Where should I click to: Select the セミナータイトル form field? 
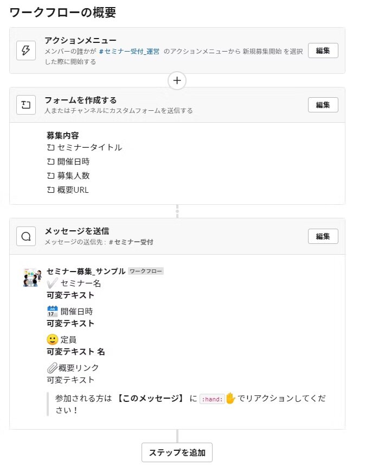[x=89, y=147]
